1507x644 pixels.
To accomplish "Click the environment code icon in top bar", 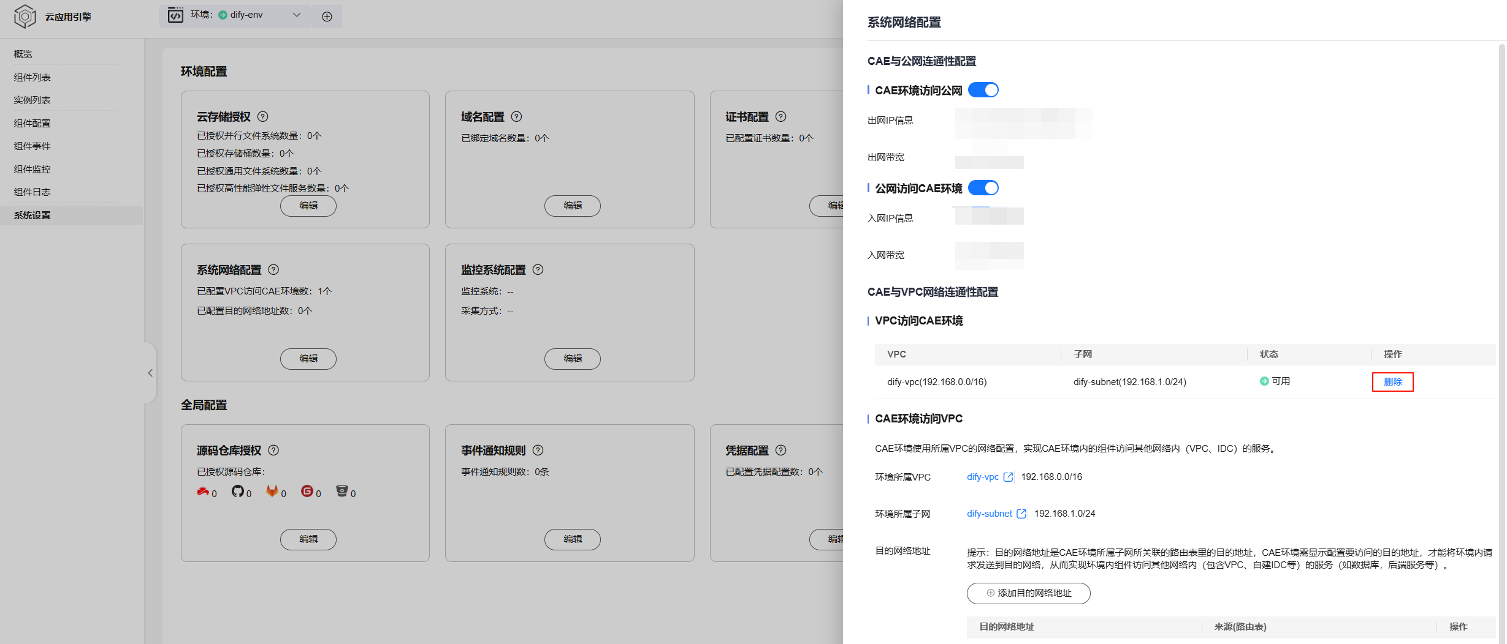I will 176,15.
